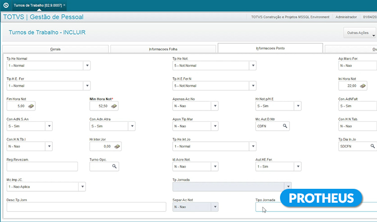Expand the Apenas Ac.No dropdown

[x=214, y=106]
